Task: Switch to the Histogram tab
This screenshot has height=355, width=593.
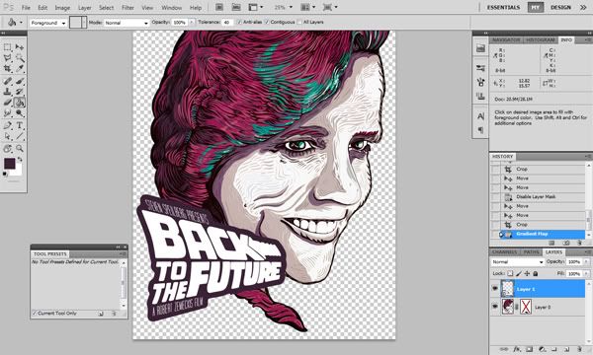Action: click(x=541, y=40)
